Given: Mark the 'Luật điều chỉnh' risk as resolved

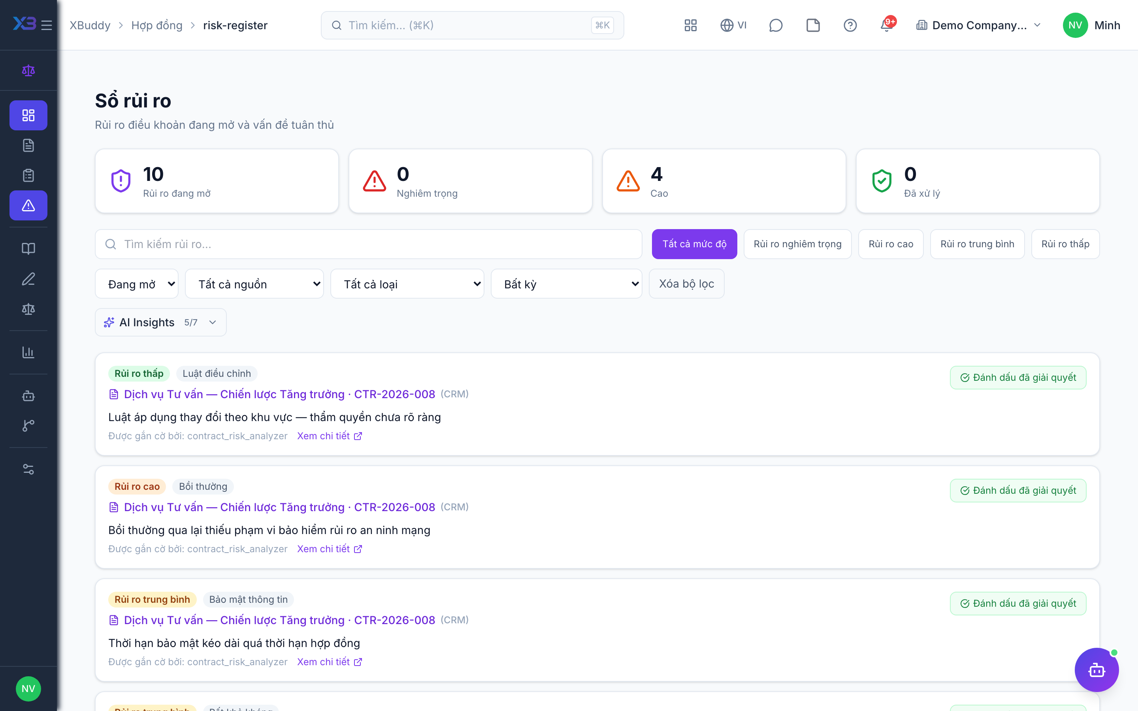Looking at the screenshot, I should tap(1018, 378).
